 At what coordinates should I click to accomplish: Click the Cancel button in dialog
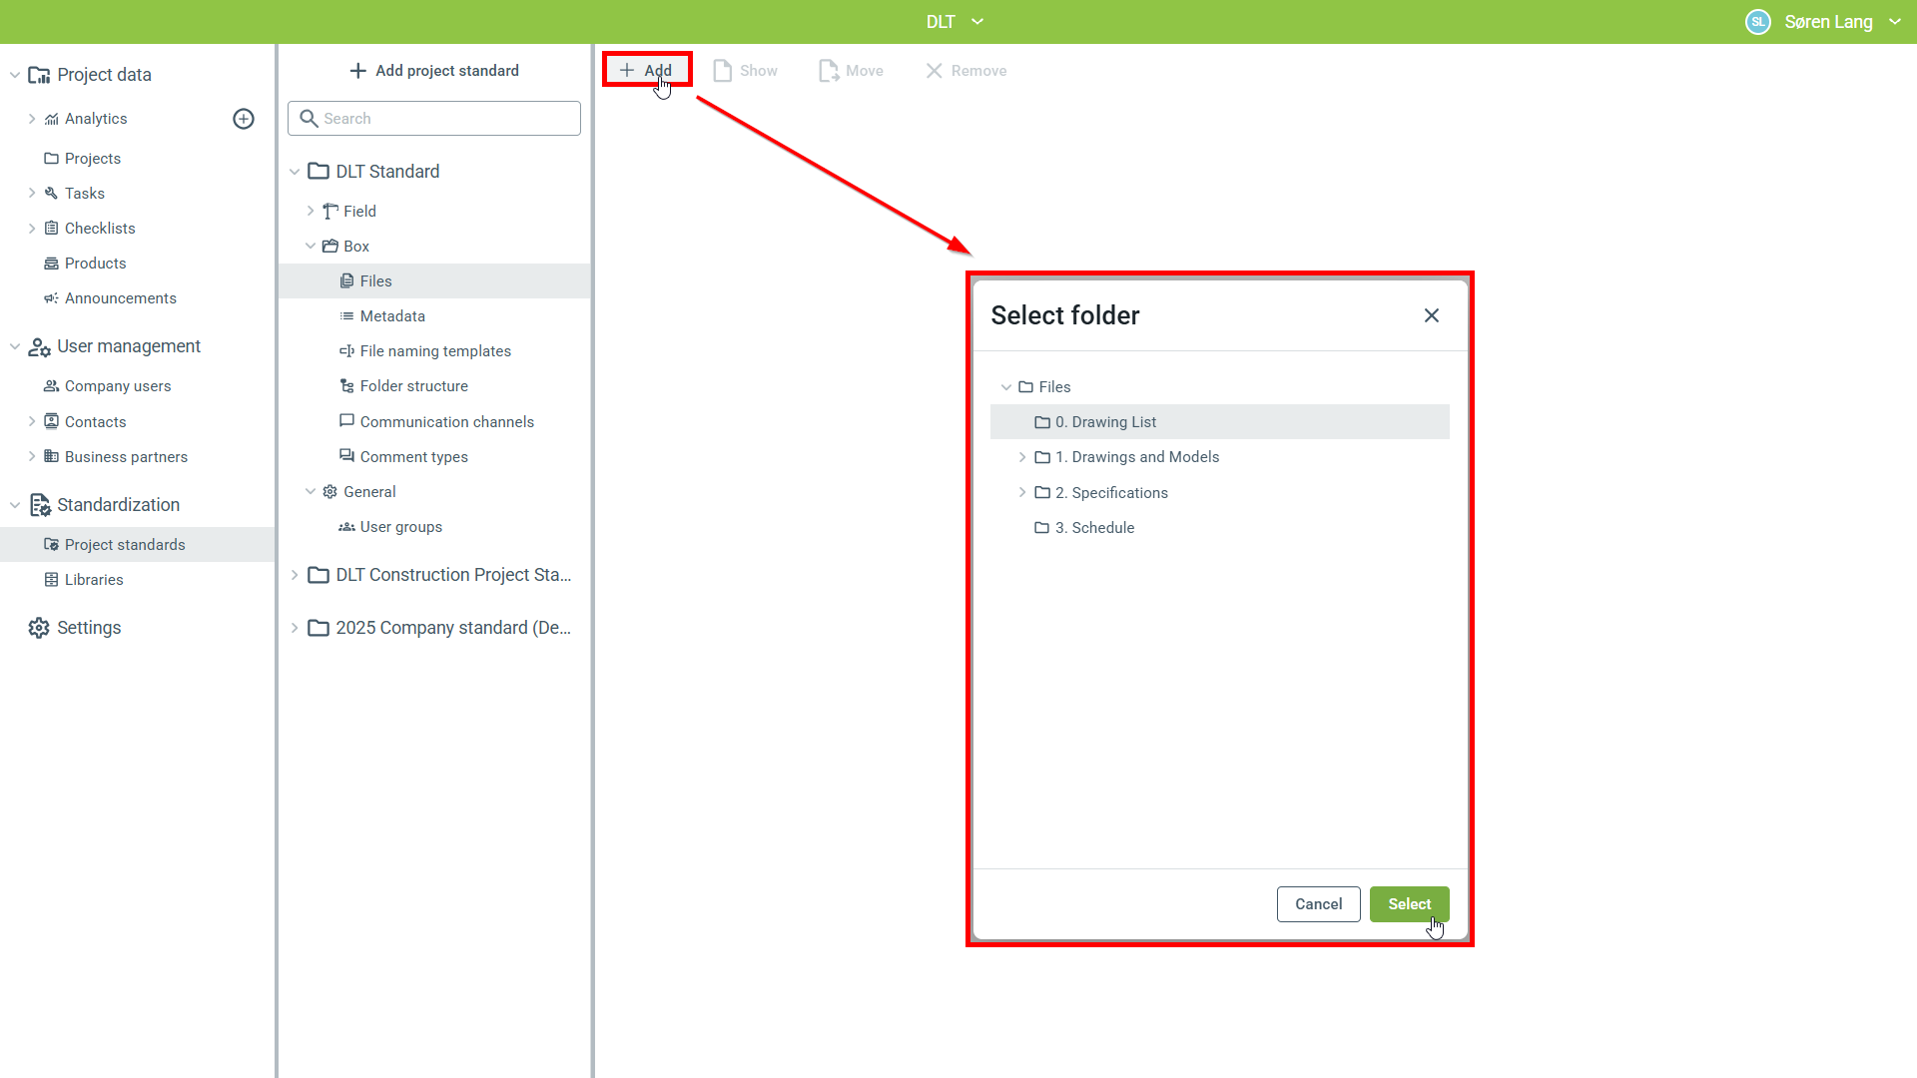tap(1318, 904)
